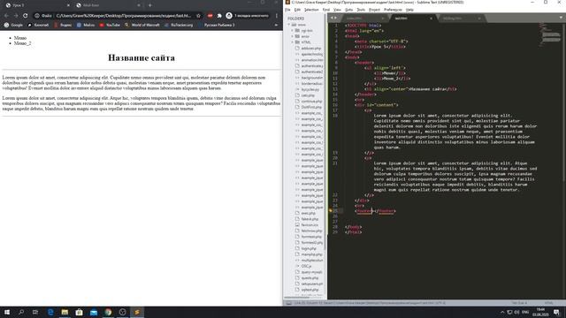The image size is (566, 318).
Task: Open Sublime Text from taskbar
Action: pos(137,312)
